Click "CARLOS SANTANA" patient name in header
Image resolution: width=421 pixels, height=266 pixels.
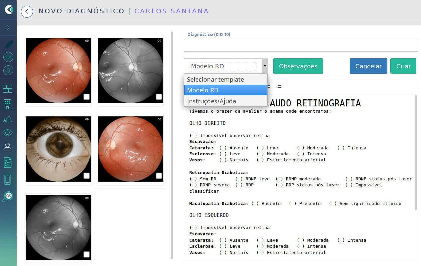(x=172, y=11)
